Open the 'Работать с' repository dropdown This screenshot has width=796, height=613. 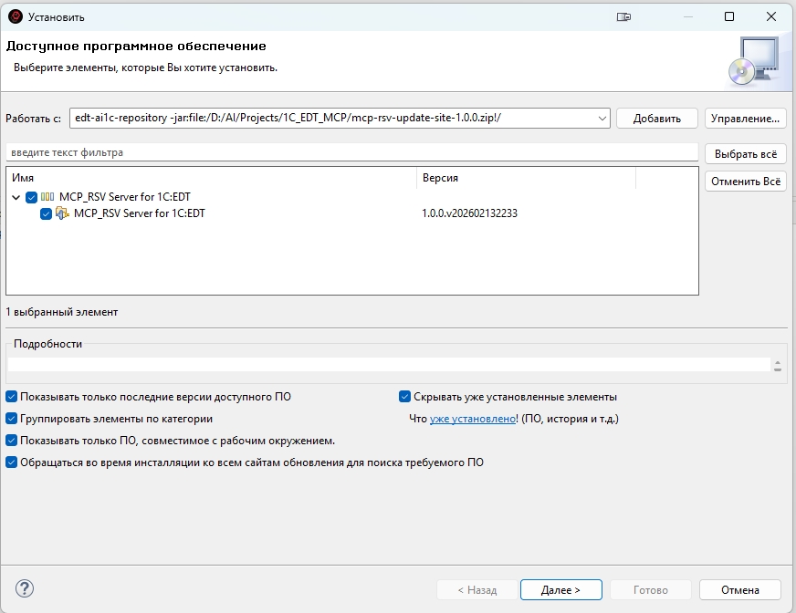(x=602, y=118)
